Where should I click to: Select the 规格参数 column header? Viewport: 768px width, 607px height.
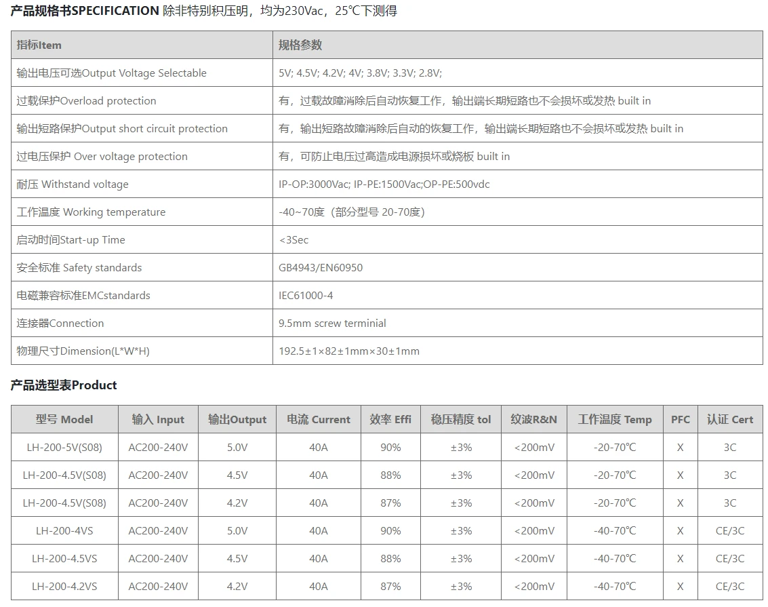(x=297, y=45)
